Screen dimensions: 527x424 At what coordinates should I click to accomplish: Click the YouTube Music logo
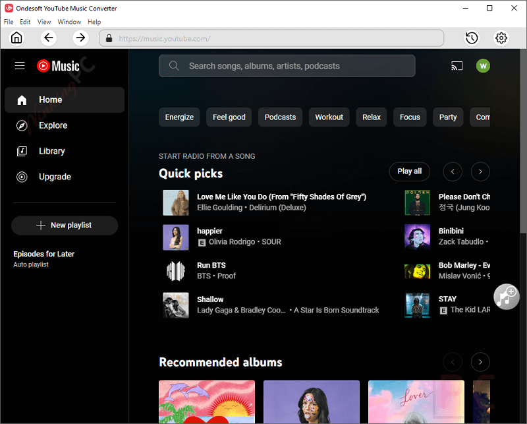(x=58, y=66)
